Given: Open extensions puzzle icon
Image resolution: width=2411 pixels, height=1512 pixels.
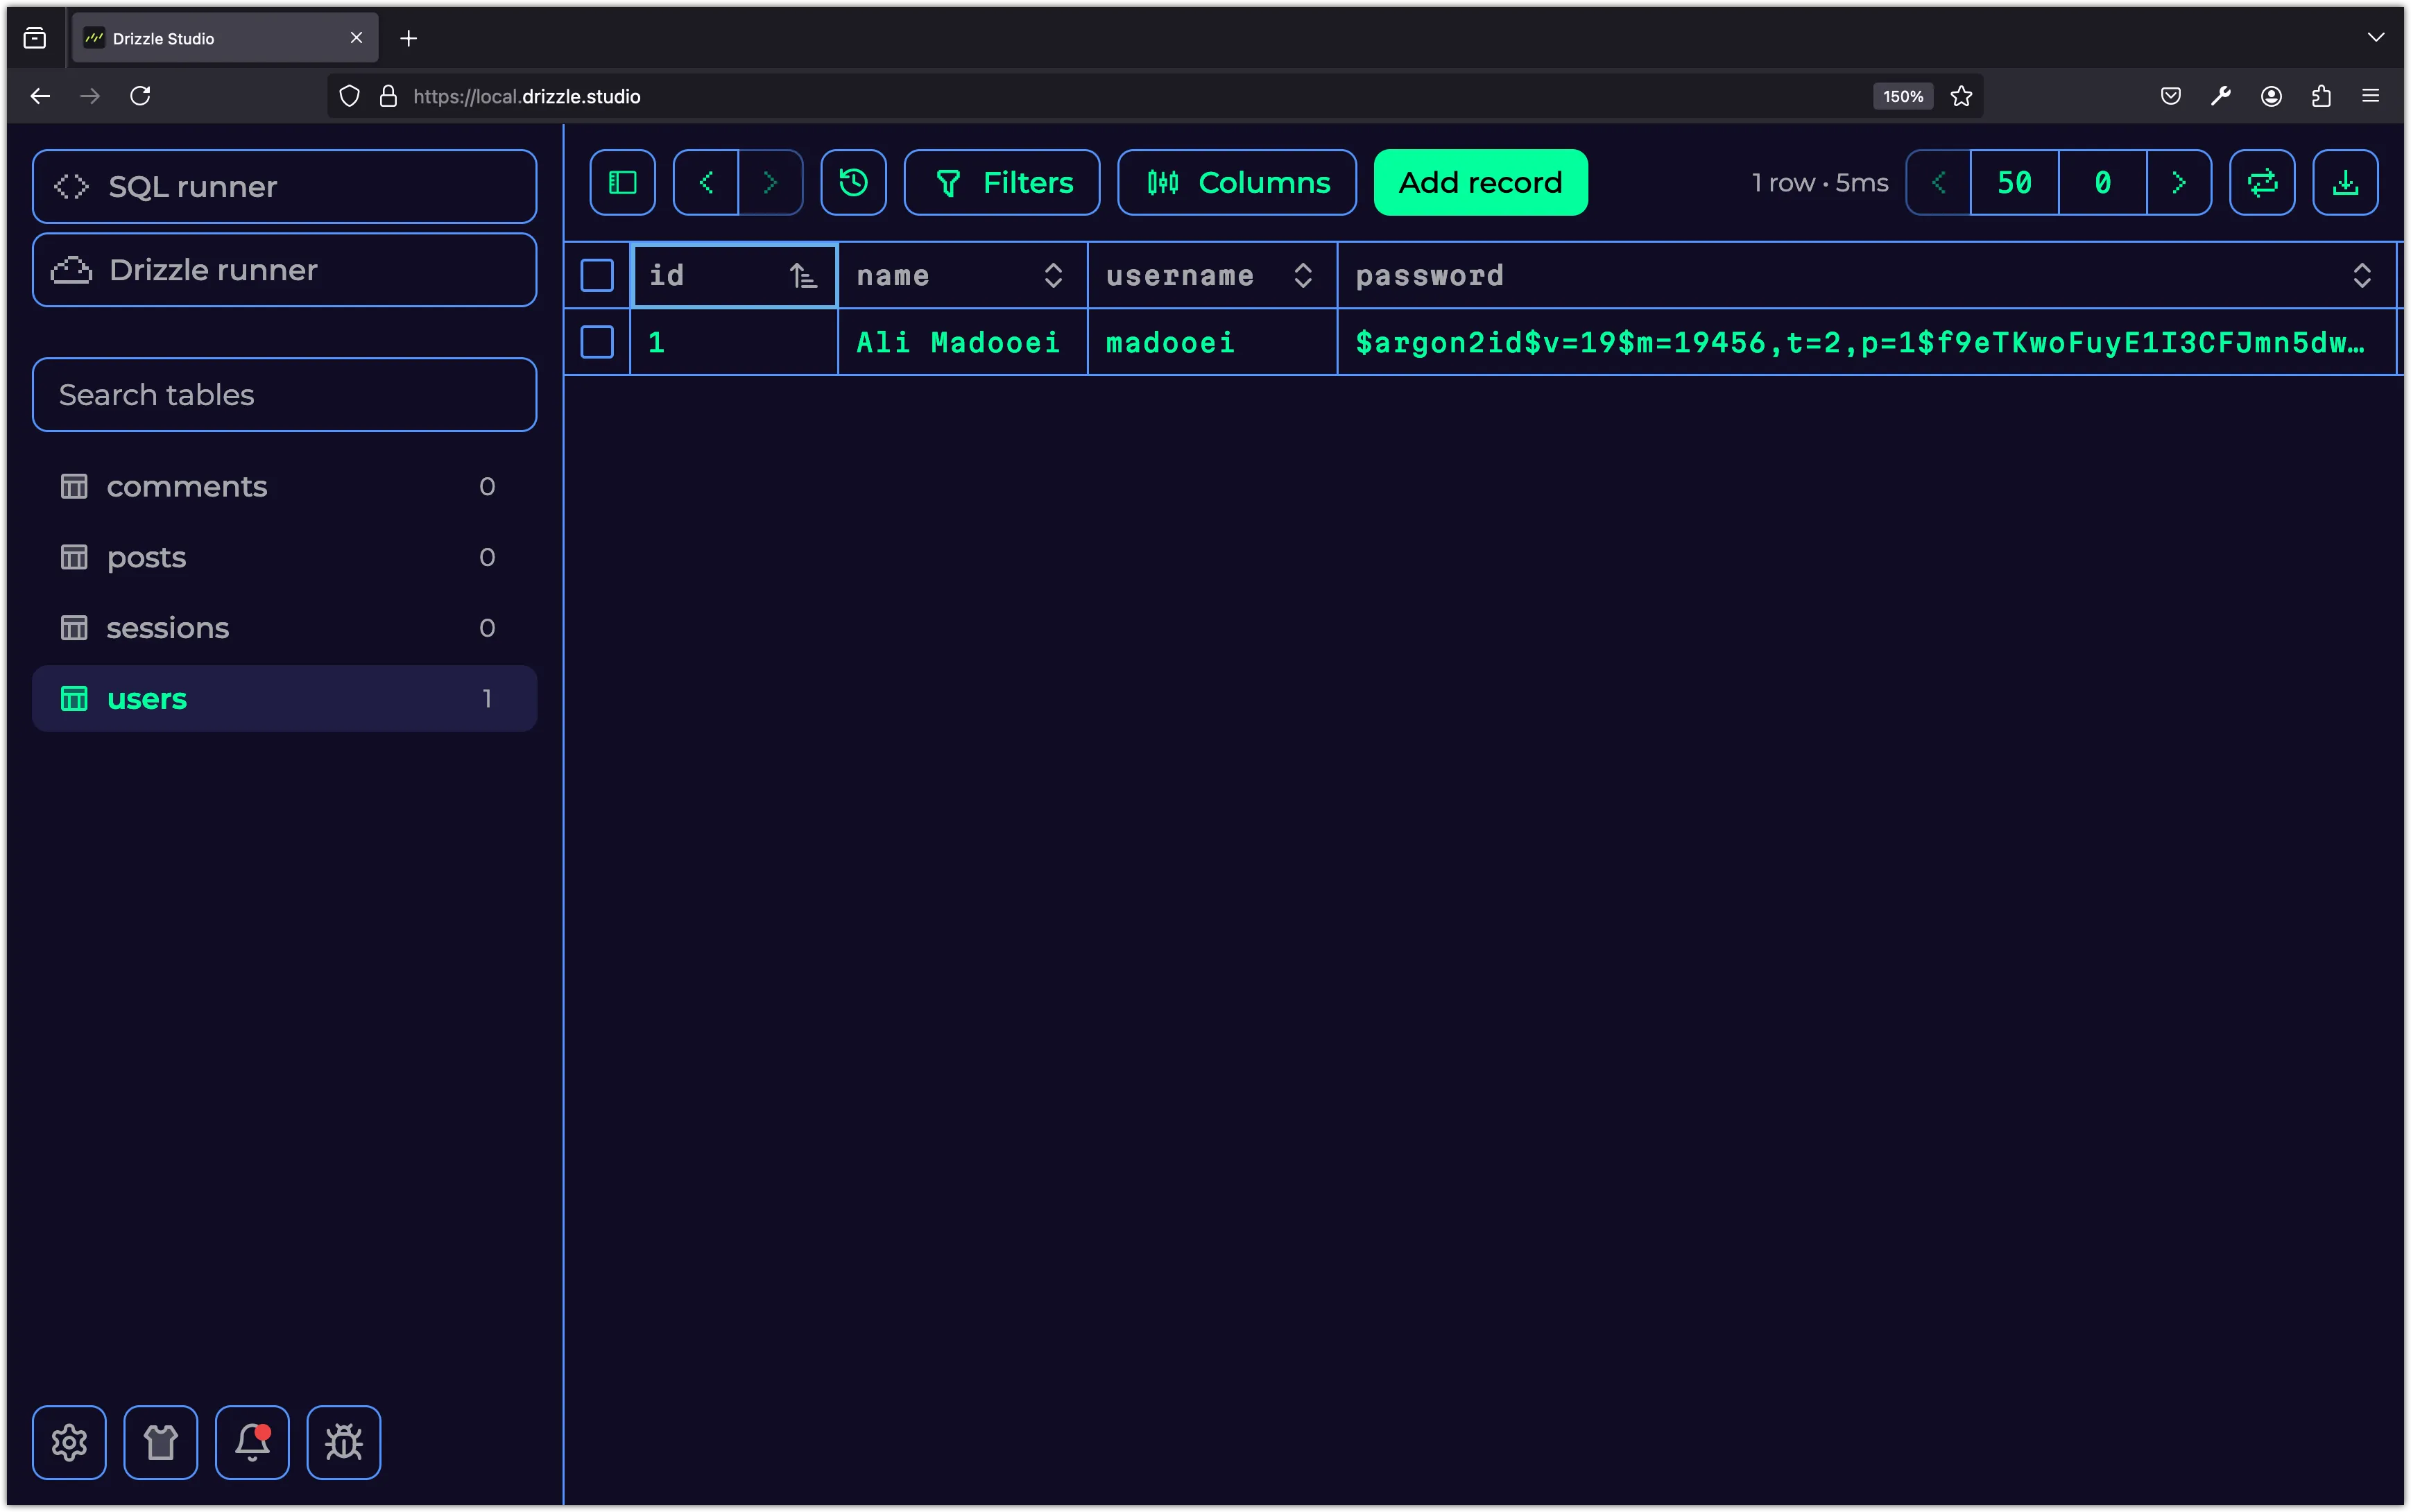Looking at the screenshot, I should [2321, 96].
